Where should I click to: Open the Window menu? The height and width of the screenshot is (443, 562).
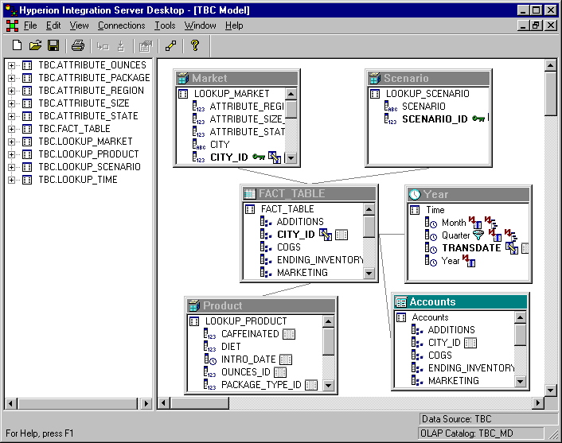[x=201, y=25]
